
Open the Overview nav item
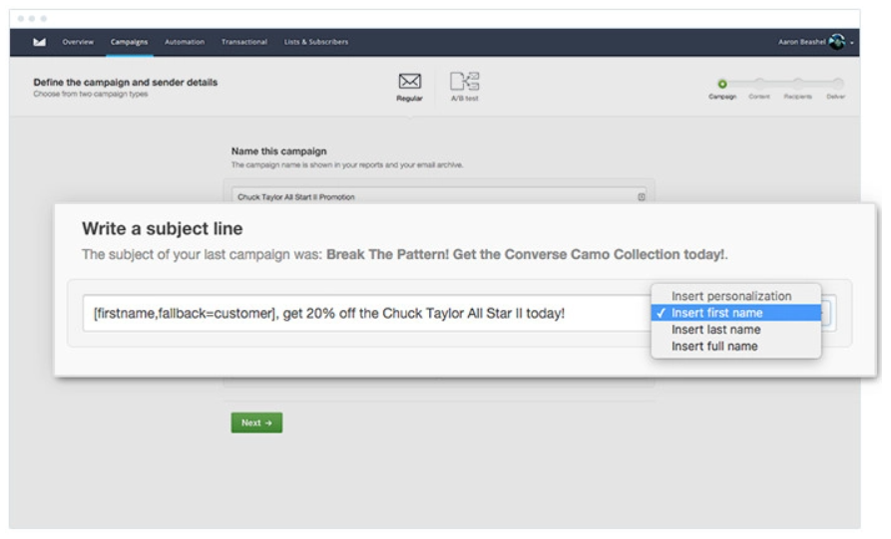tap(78, 42)
